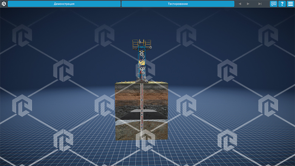This screenshot has width=295, height=166.
Task: Toggle the subtitles speech-bubble icon
Action: 273,4
